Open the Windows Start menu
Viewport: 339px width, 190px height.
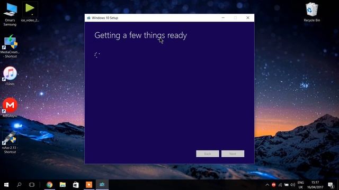tap(6, 185)
